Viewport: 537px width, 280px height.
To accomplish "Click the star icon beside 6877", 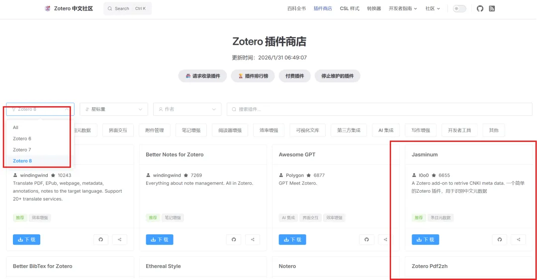I will click(309, 175).
